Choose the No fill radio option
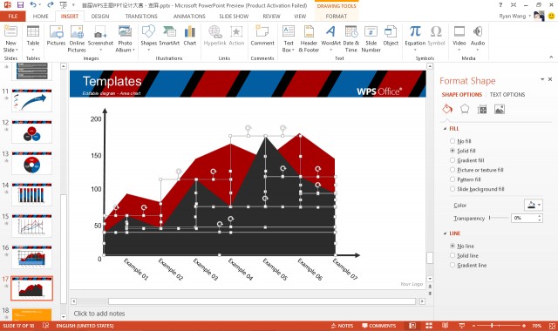 coord(453,141)
